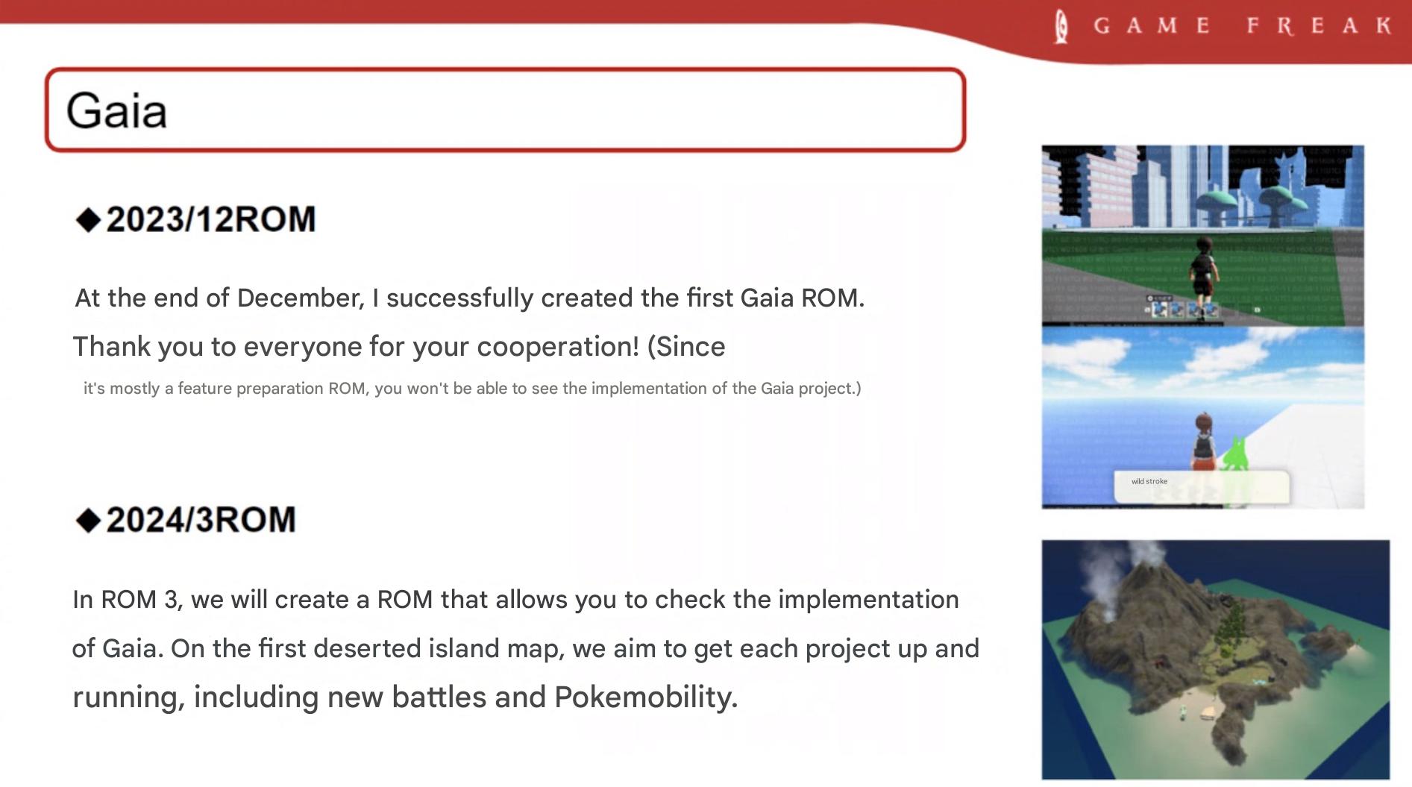The image size is (1412, 787).
Task: Open the volcanic island map image
Action: (x=1216, y=660)
